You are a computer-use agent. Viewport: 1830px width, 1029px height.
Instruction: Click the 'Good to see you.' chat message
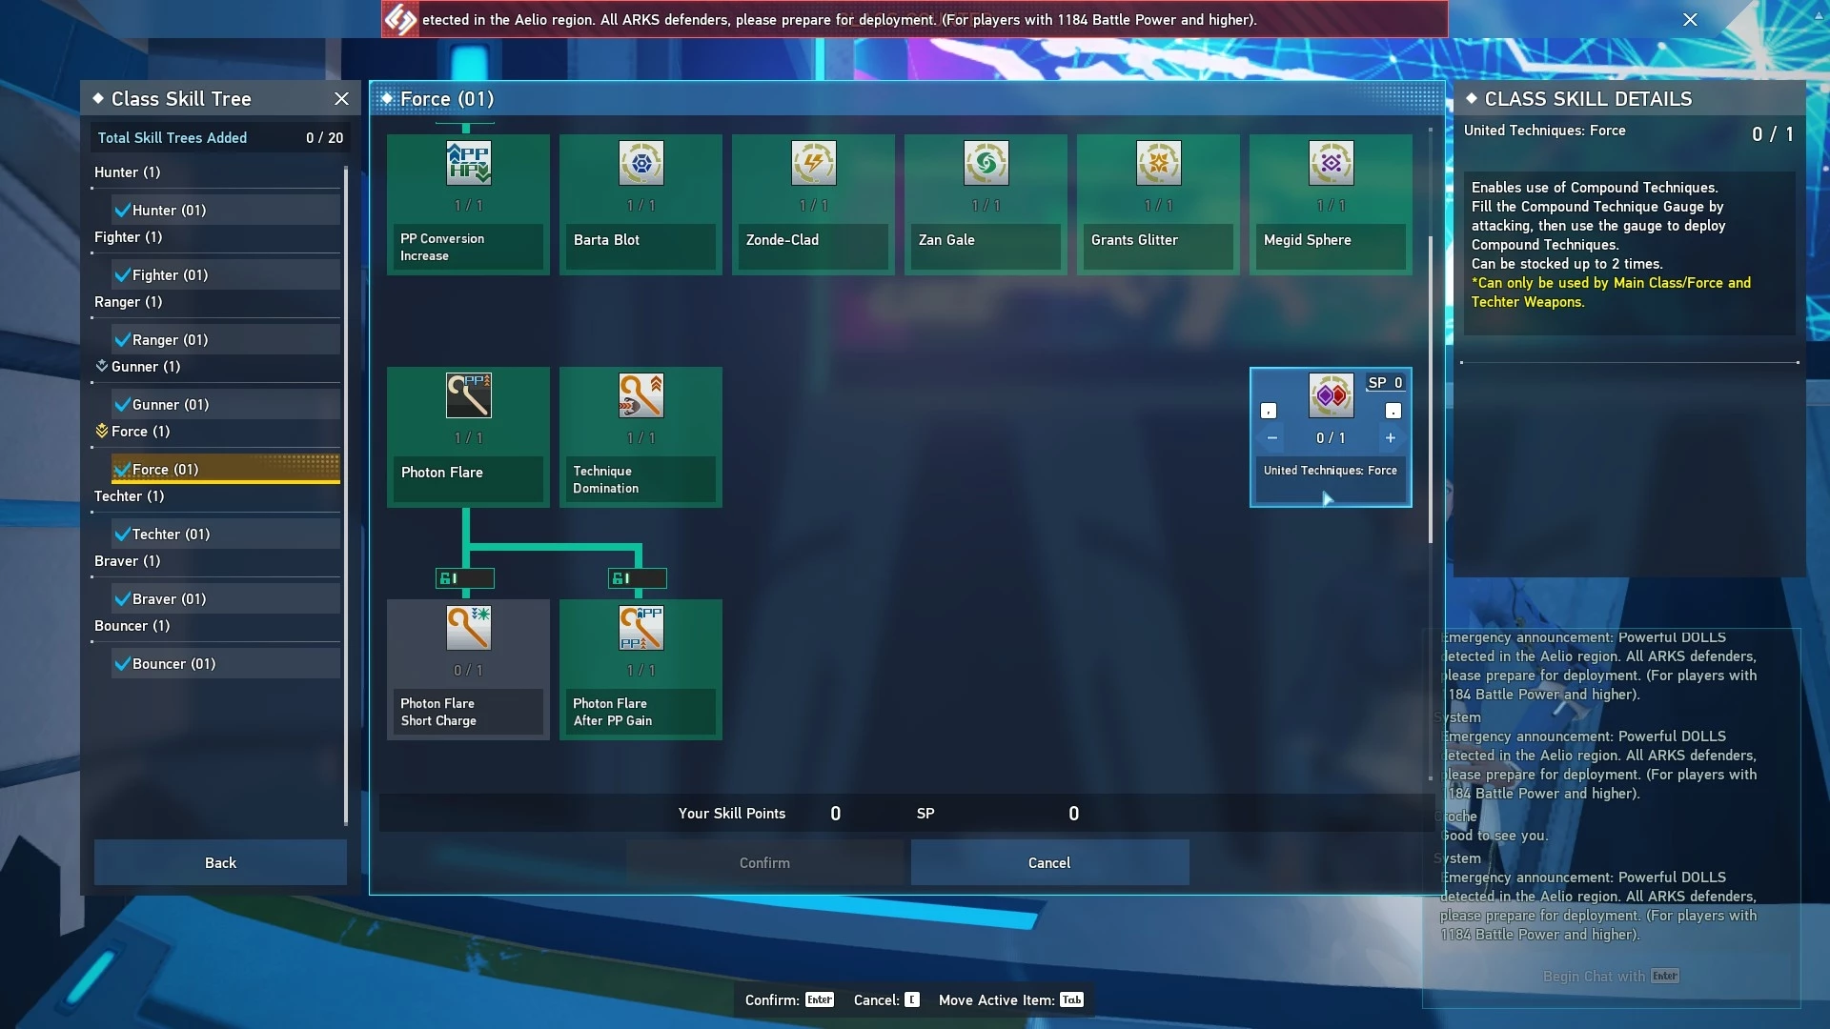1494,836
